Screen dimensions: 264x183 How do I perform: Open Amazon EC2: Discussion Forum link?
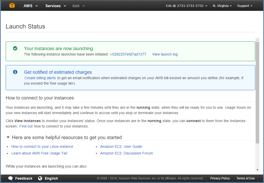[126, 153]
